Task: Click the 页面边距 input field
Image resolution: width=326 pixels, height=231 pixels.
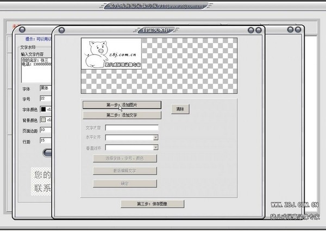Action: click(46, 130)
